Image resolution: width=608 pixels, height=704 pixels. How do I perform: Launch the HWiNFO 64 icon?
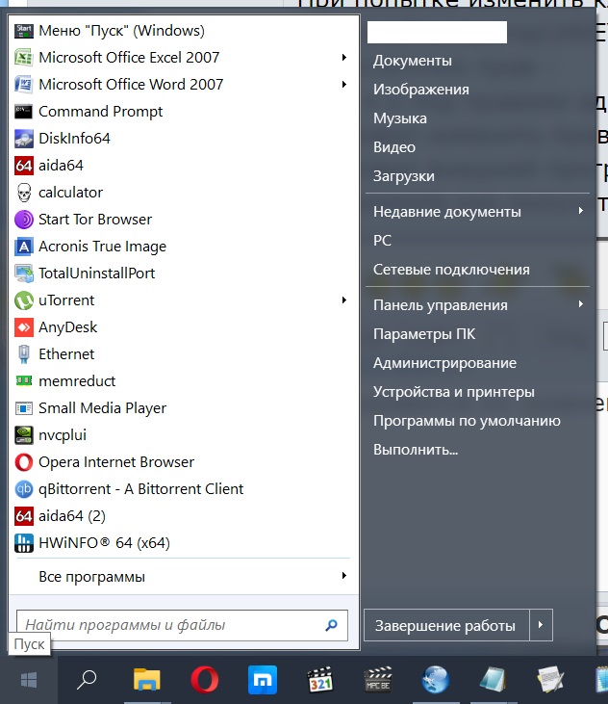pos(24,543)
